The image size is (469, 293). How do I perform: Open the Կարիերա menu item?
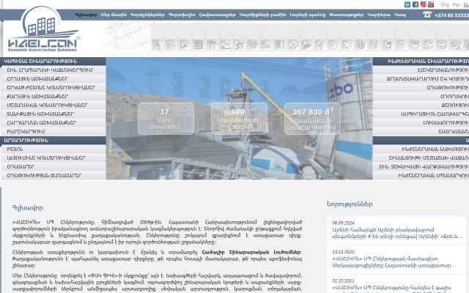point(379,15)
